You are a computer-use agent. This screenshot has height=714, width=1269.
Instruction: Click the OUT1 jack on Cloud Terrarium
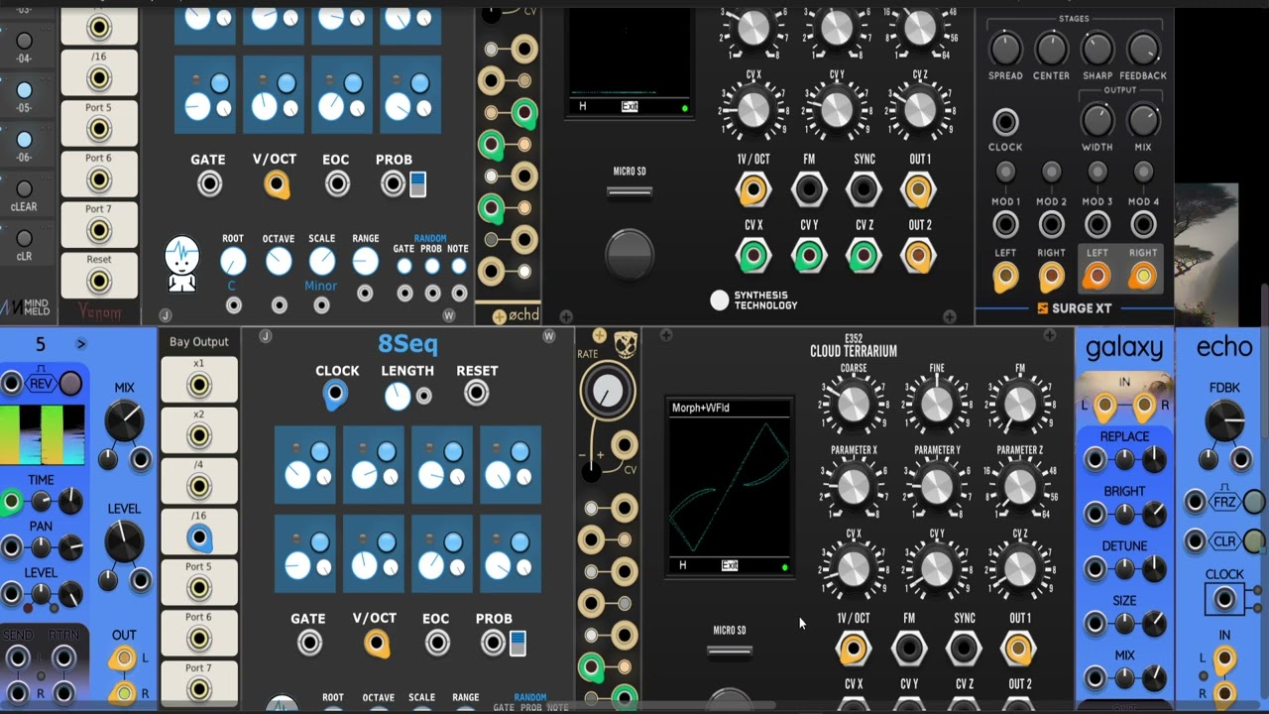(1019, 650)
